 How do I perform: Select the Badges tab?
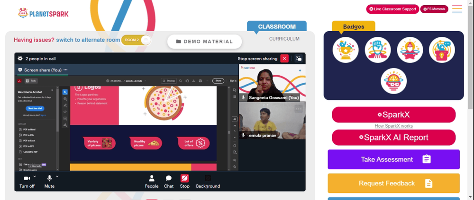coord(354,26)
